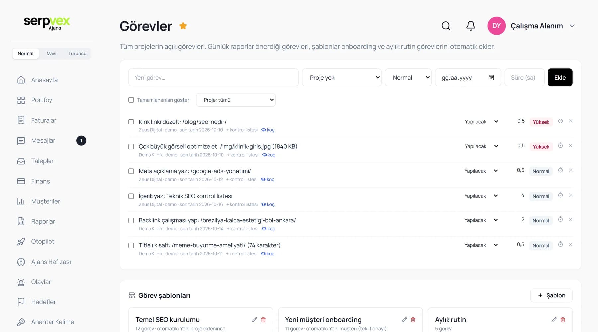Open notifications bell icon

[471, 26]
